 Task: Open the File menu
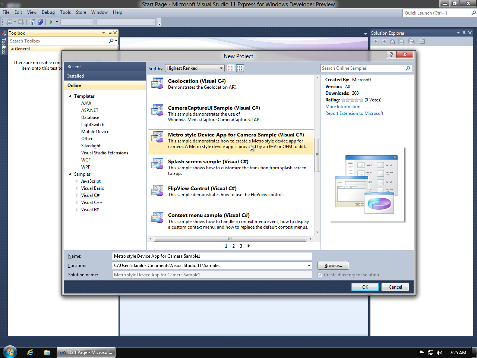[6, 12]
